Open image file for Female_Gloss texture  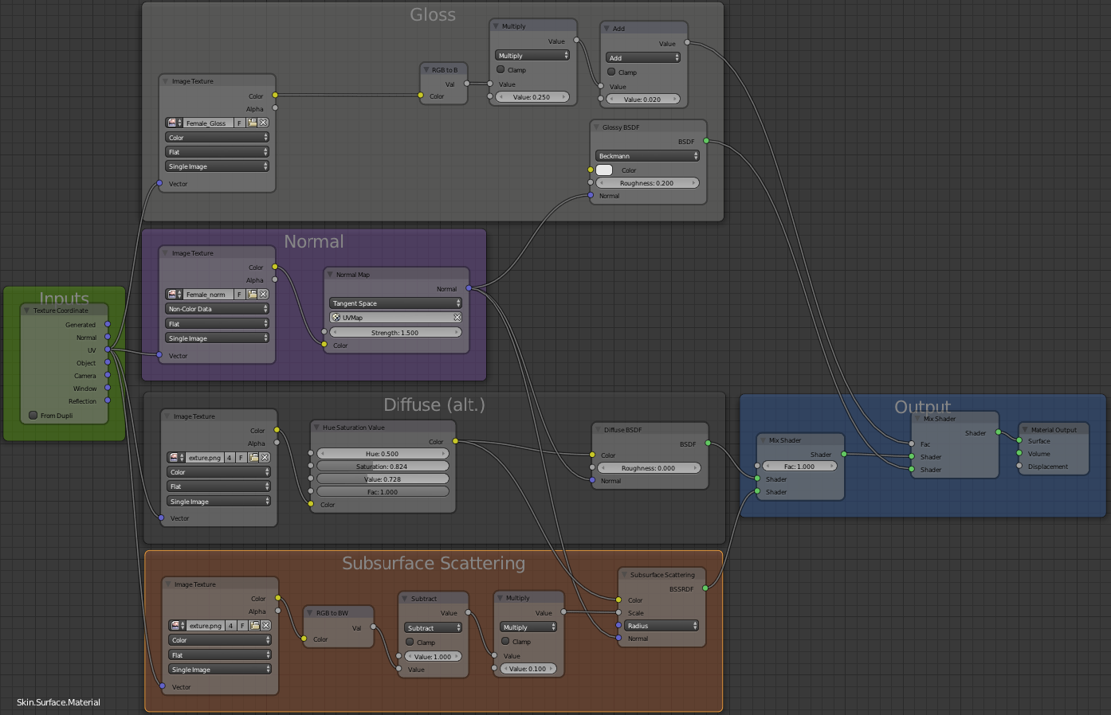(252, 123)
